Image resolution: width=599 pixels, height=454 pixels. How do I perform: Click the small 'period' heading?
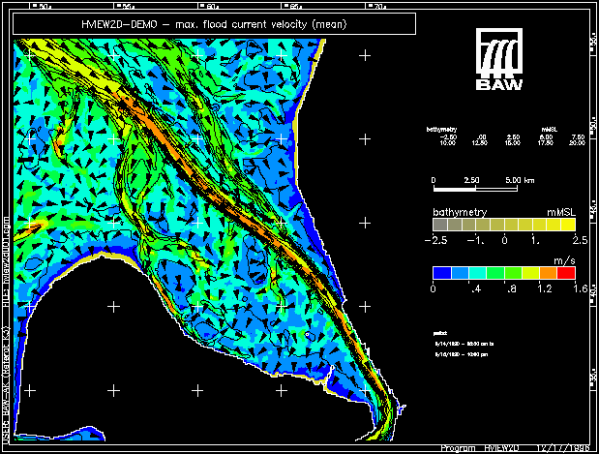click(440, 333)
